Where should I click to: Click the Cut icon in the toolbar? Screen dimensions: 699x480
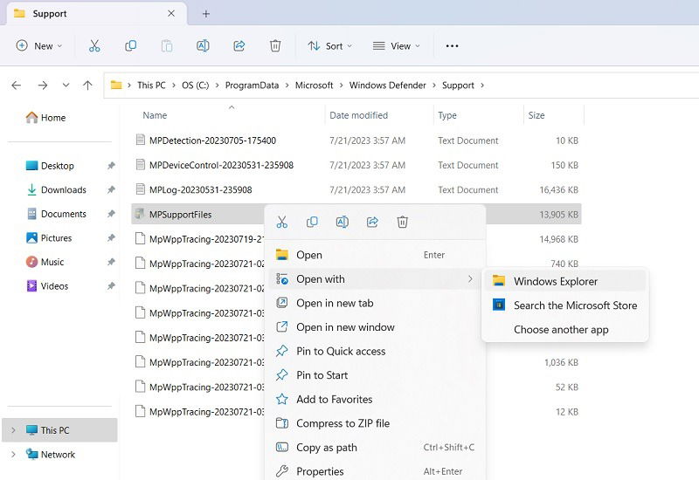click(x=94, y=46)
